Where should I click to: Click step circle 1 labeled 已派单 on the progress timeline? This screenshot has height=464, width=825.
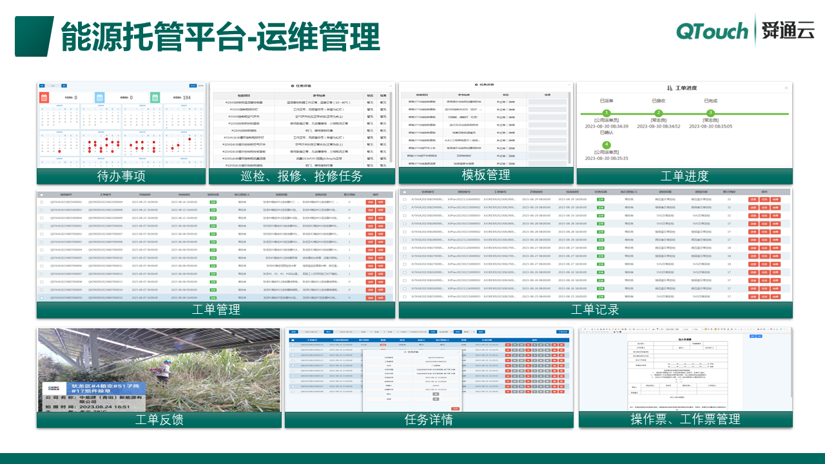(607, 113)
